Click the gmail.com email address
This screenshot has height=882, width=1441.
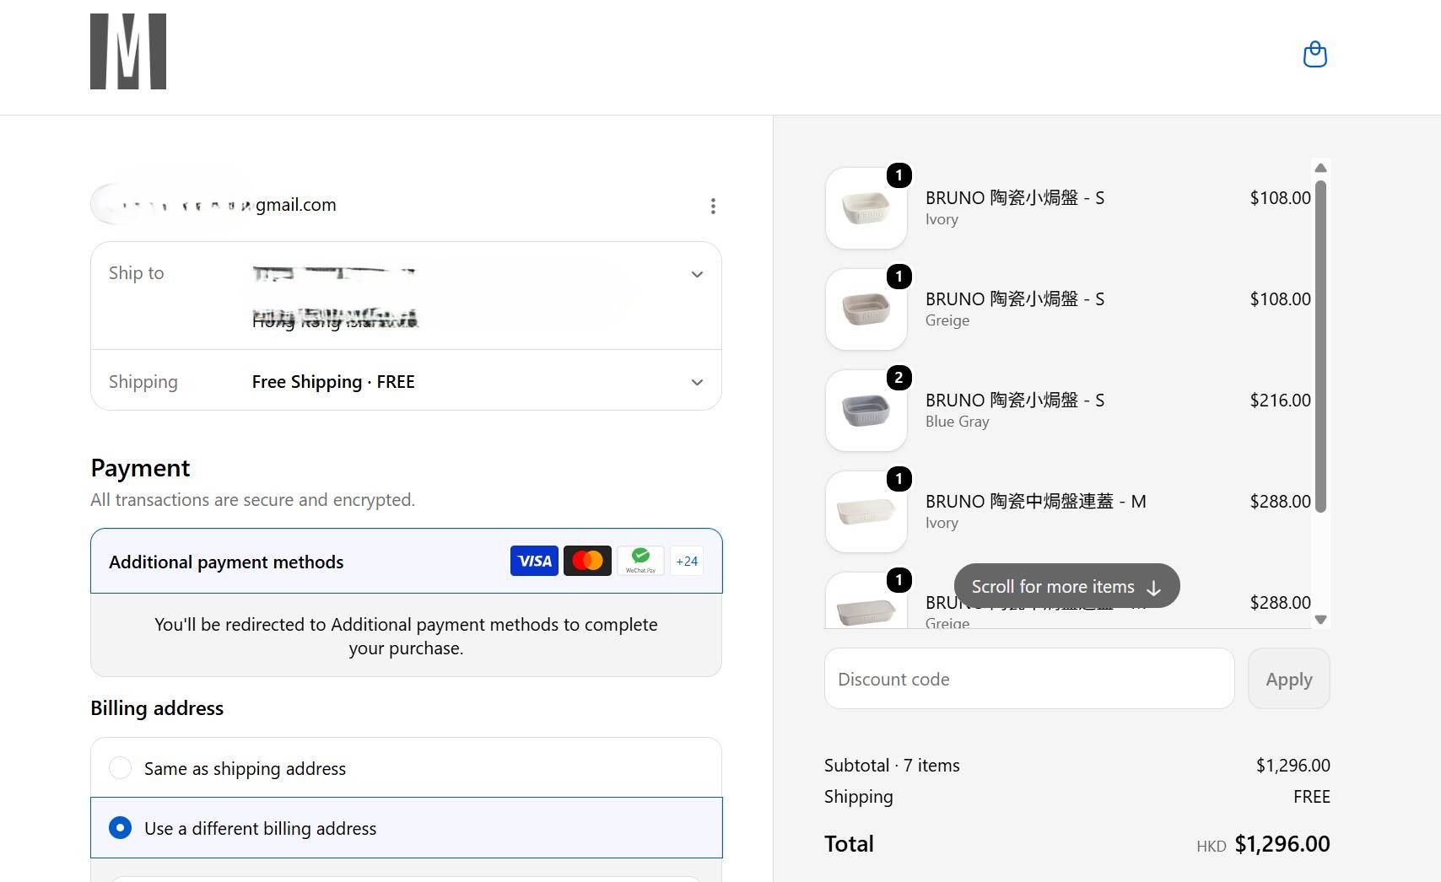pyautogui.click(x=296, y=205)
